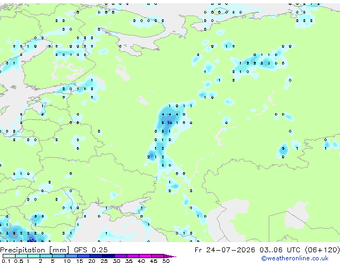
Task: Click the '(06+120)' forecast run label
Action: pyautogui.click(x=322, y=250)
